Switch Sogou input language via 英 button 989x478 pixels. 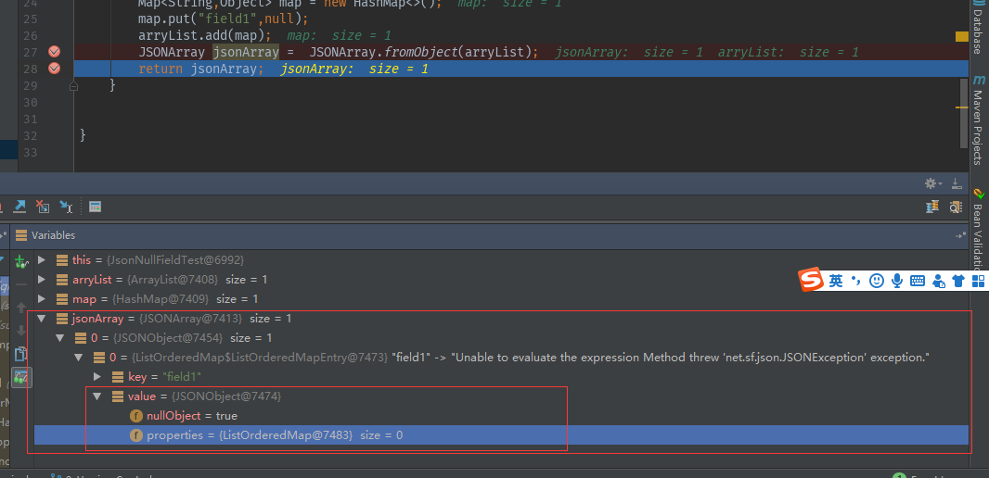(836, 281)
